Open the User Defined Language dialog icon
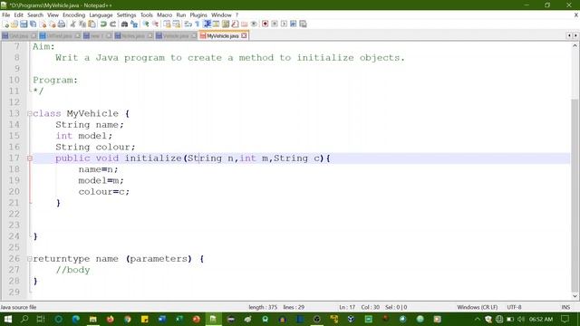 pyautogui.click(x=216, y=24)
